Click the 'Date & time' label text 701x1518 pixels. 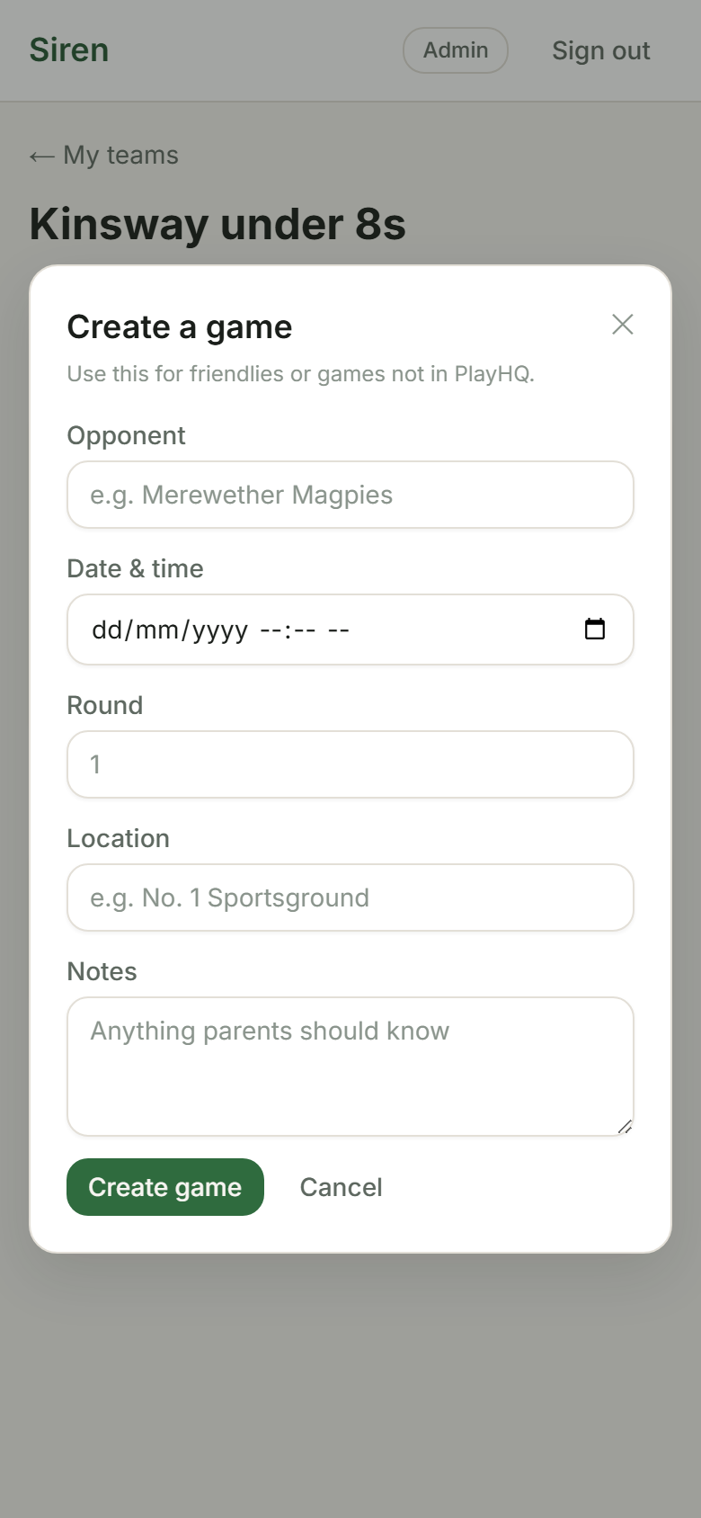(135, 568)
